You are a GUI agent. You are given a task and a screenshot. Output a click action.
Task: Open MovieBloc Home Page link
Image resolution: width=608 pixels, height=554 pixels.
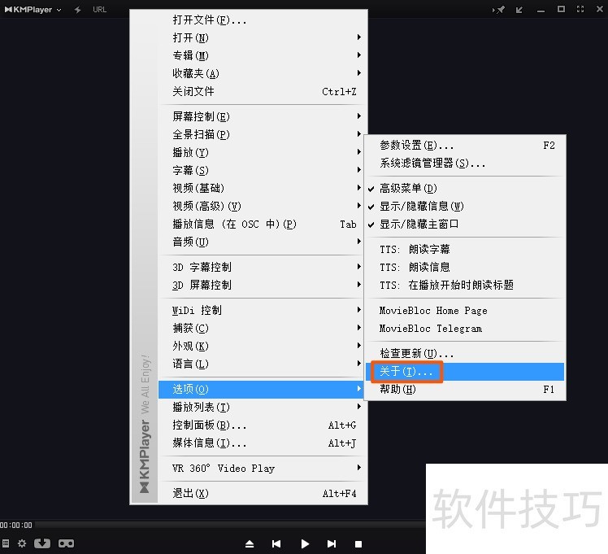[x=465, y=311]
